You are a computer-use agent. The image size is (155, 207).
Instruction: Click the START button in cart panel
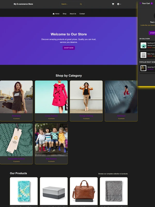(x=152, y=33)
